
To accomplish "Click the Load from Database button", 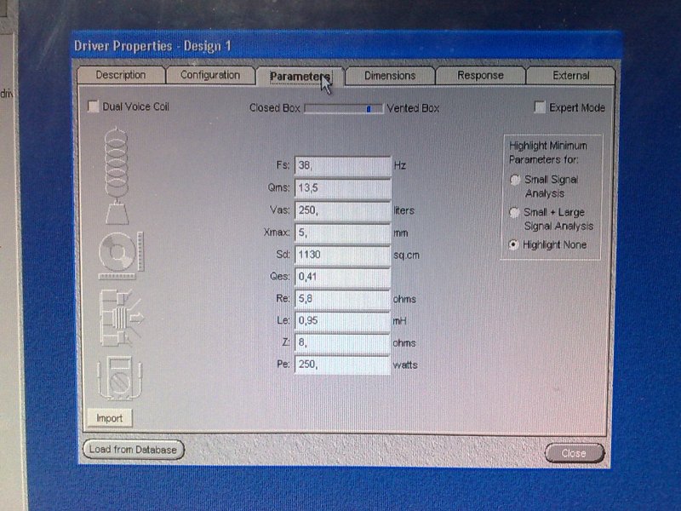I will 133,450.
